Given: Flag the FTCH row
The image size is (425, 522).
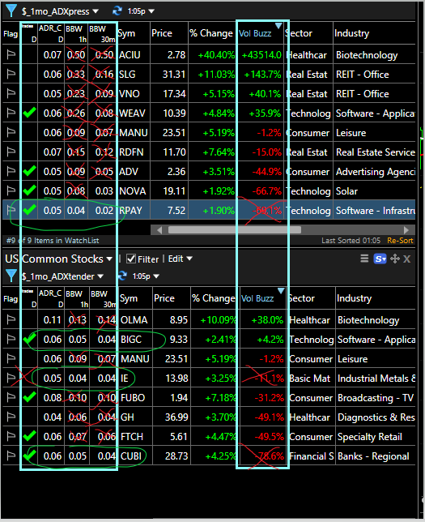Looking at the screenshot, I should [11, 436].
